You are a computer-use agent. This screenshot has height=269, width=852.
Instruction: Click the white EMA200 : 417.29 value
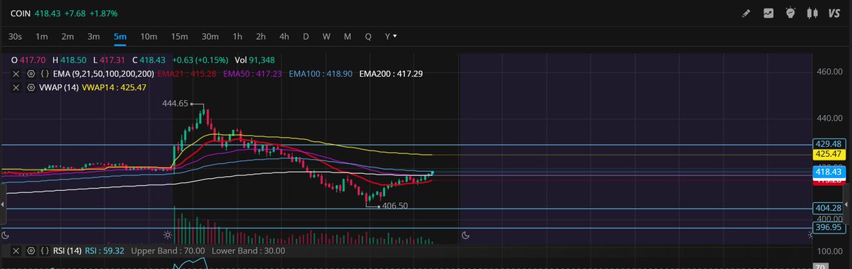click(x=392, y=74)
